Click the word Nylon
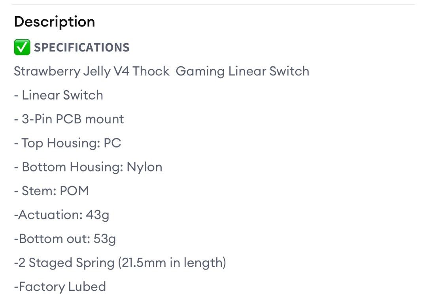Image resolution: width=427 pixels, height=300 pixels. point(144,167)
